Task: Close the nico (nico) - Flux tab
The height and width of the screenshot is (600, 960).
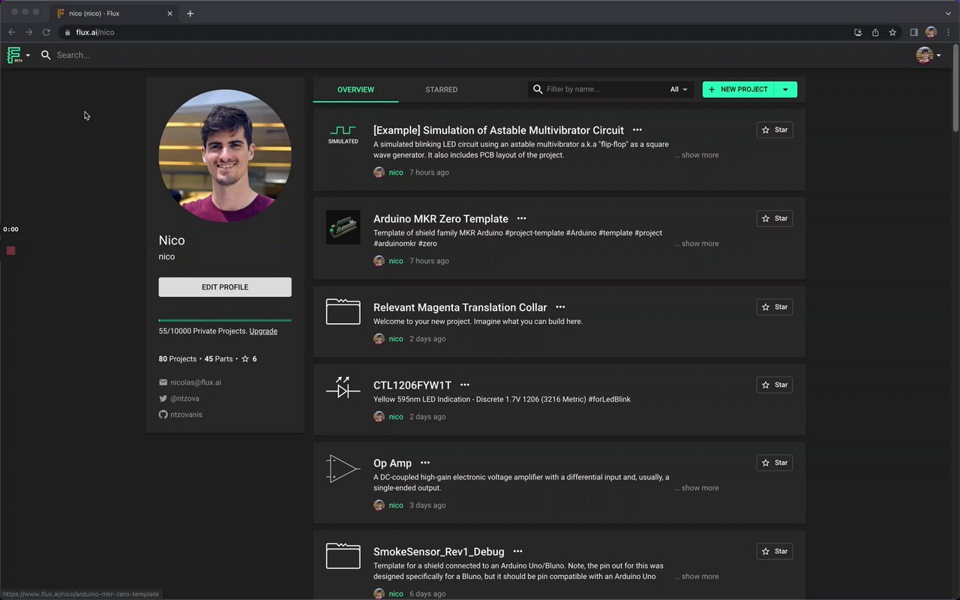Action: tap(170, 13)
